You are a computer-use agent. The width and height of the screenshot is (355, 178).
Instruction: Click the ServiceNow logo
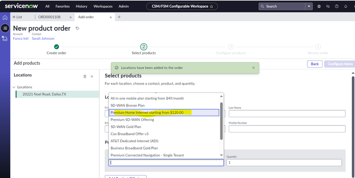tap(22, 6)
